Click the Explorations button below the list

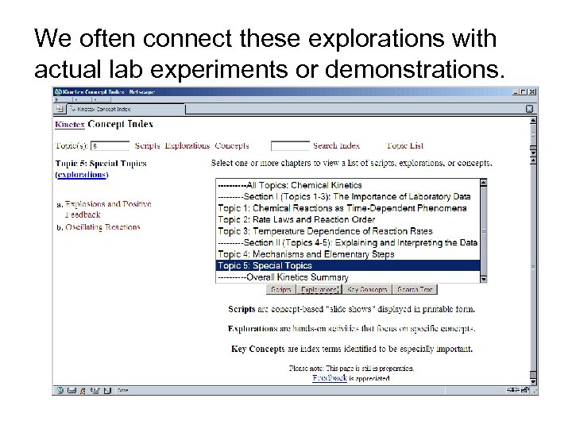tap(319, 290)
